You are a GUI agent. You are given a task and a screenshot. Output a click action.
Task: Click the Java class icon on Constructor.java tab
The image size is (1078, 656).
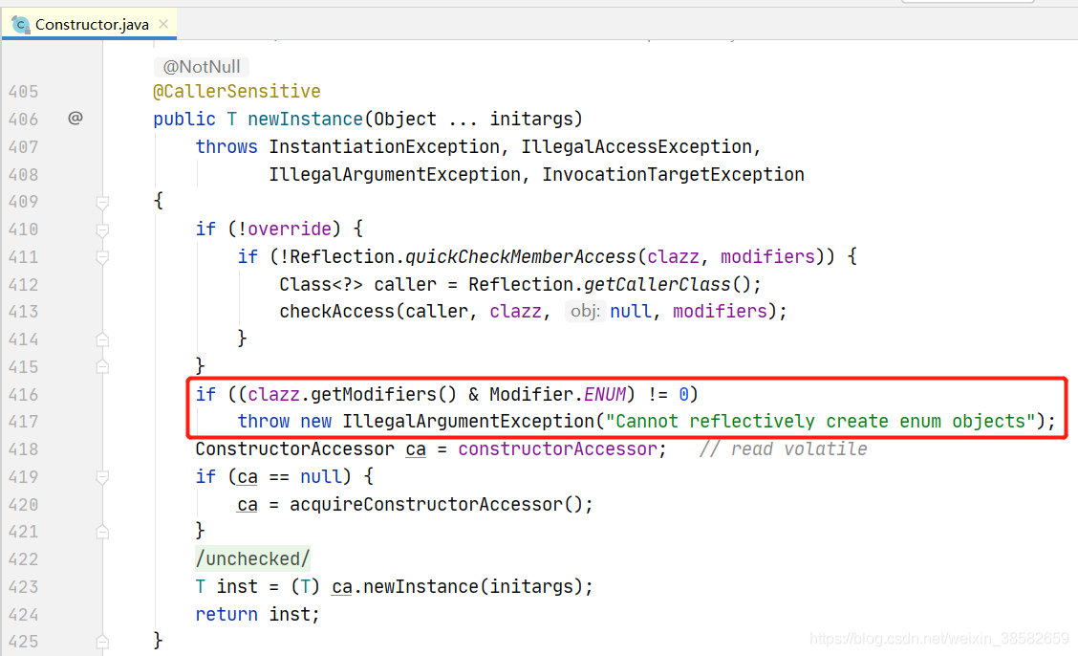coord(21,25)
